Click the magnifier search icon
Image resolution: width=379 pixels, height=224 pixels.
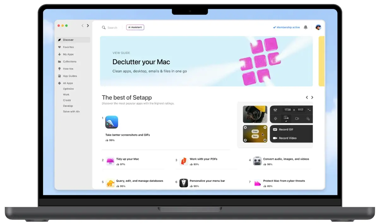pyautogui.click(x=104, y=27)
